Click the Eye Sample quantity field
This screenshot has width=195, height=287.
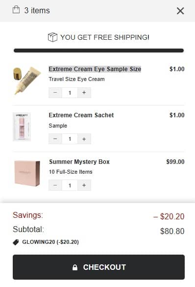(70, 93)
